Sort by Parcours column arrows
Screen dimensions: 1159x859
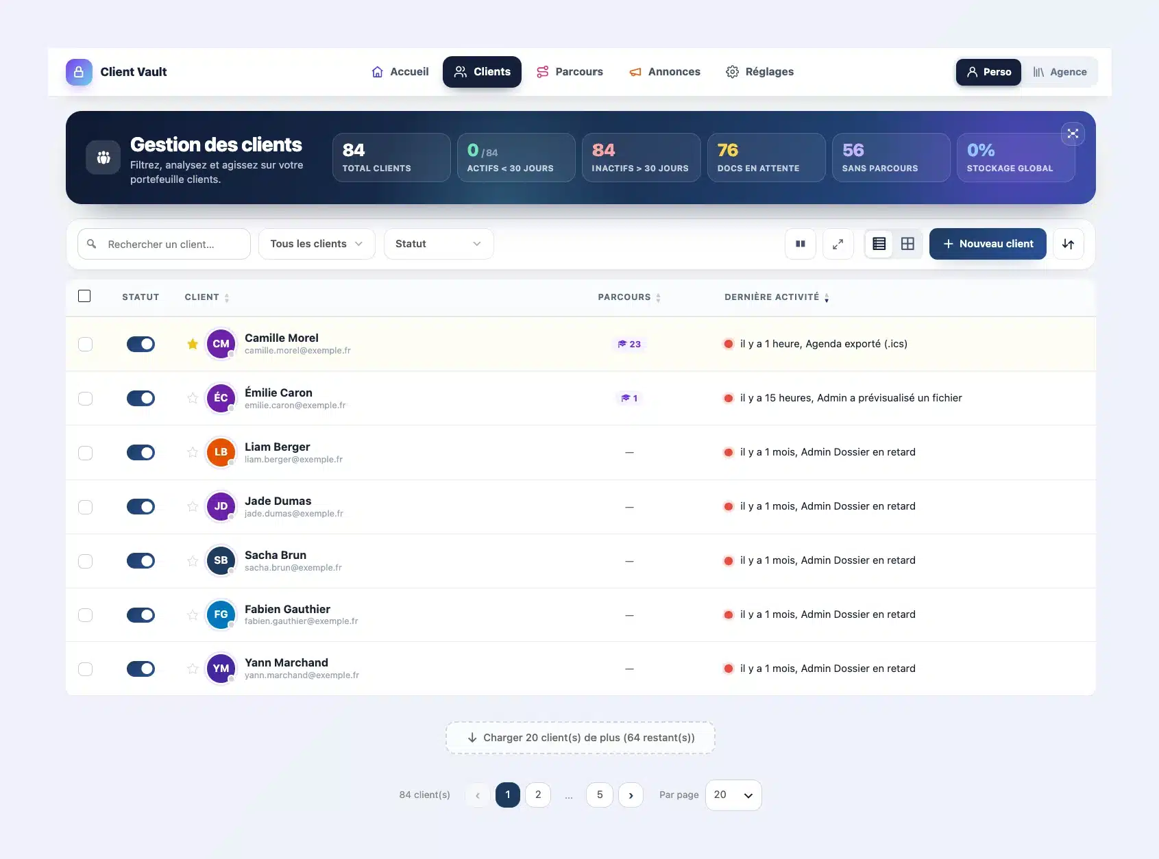coord(658,297)
